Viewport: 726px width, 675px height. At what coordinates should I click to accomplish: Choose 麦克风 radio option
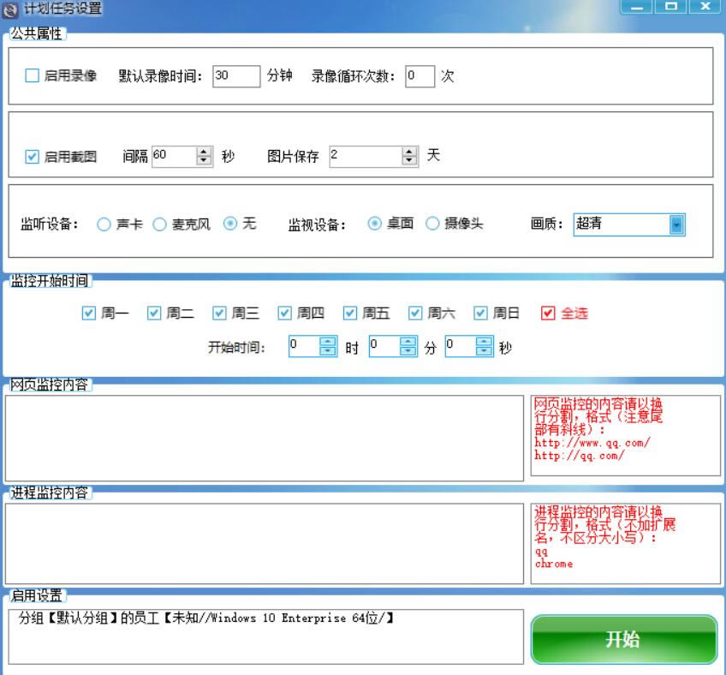[x=159, y=224]
